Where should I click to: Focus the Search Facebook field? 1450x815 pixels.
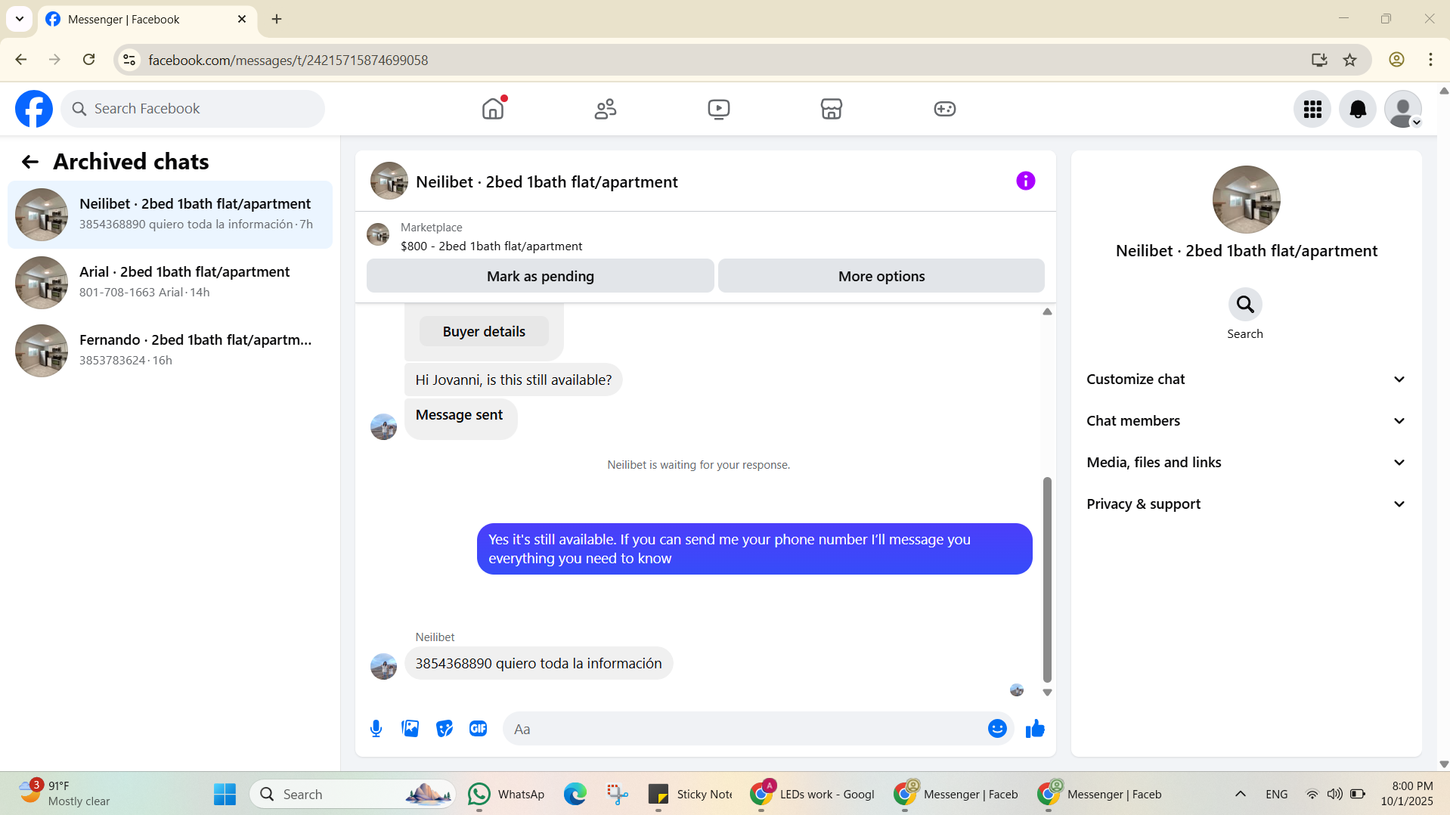(x=193, y=109)
